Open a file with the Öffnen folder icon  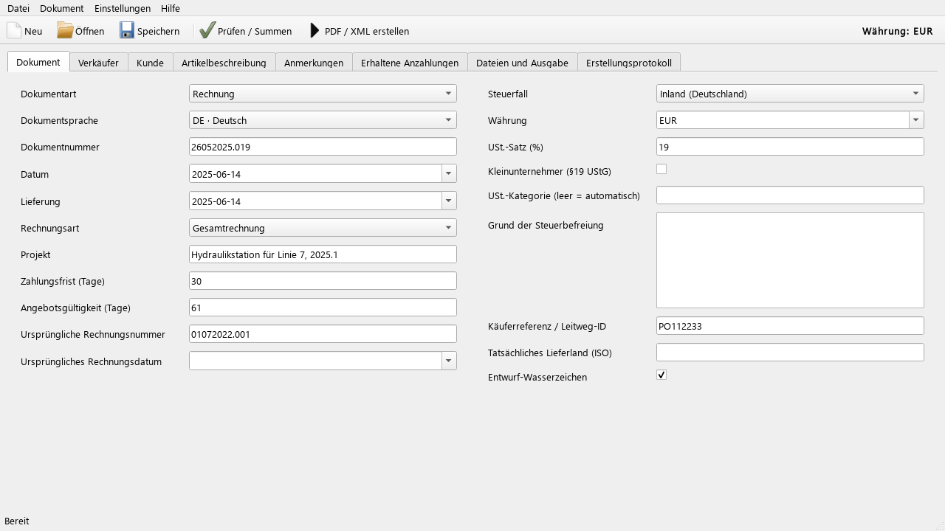65,31
